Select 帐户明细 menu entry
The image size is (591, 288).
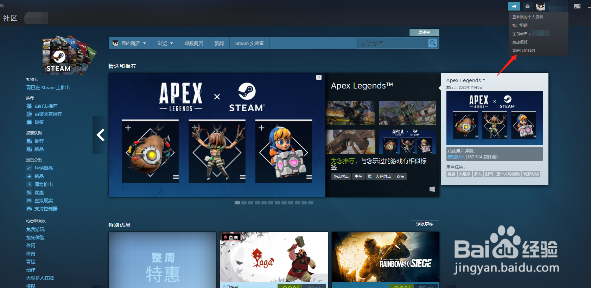[x=520, y=25]
